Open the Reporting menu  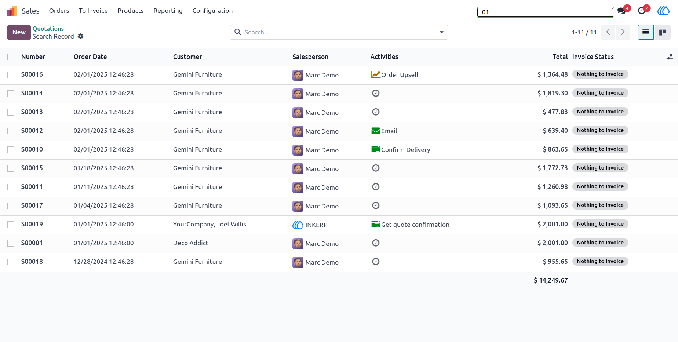(168, 11)
